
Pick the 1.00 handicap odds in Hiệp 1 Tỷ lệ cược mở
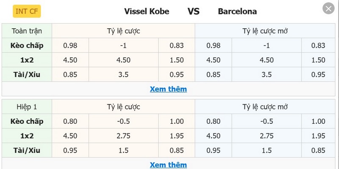coord(318,121)
